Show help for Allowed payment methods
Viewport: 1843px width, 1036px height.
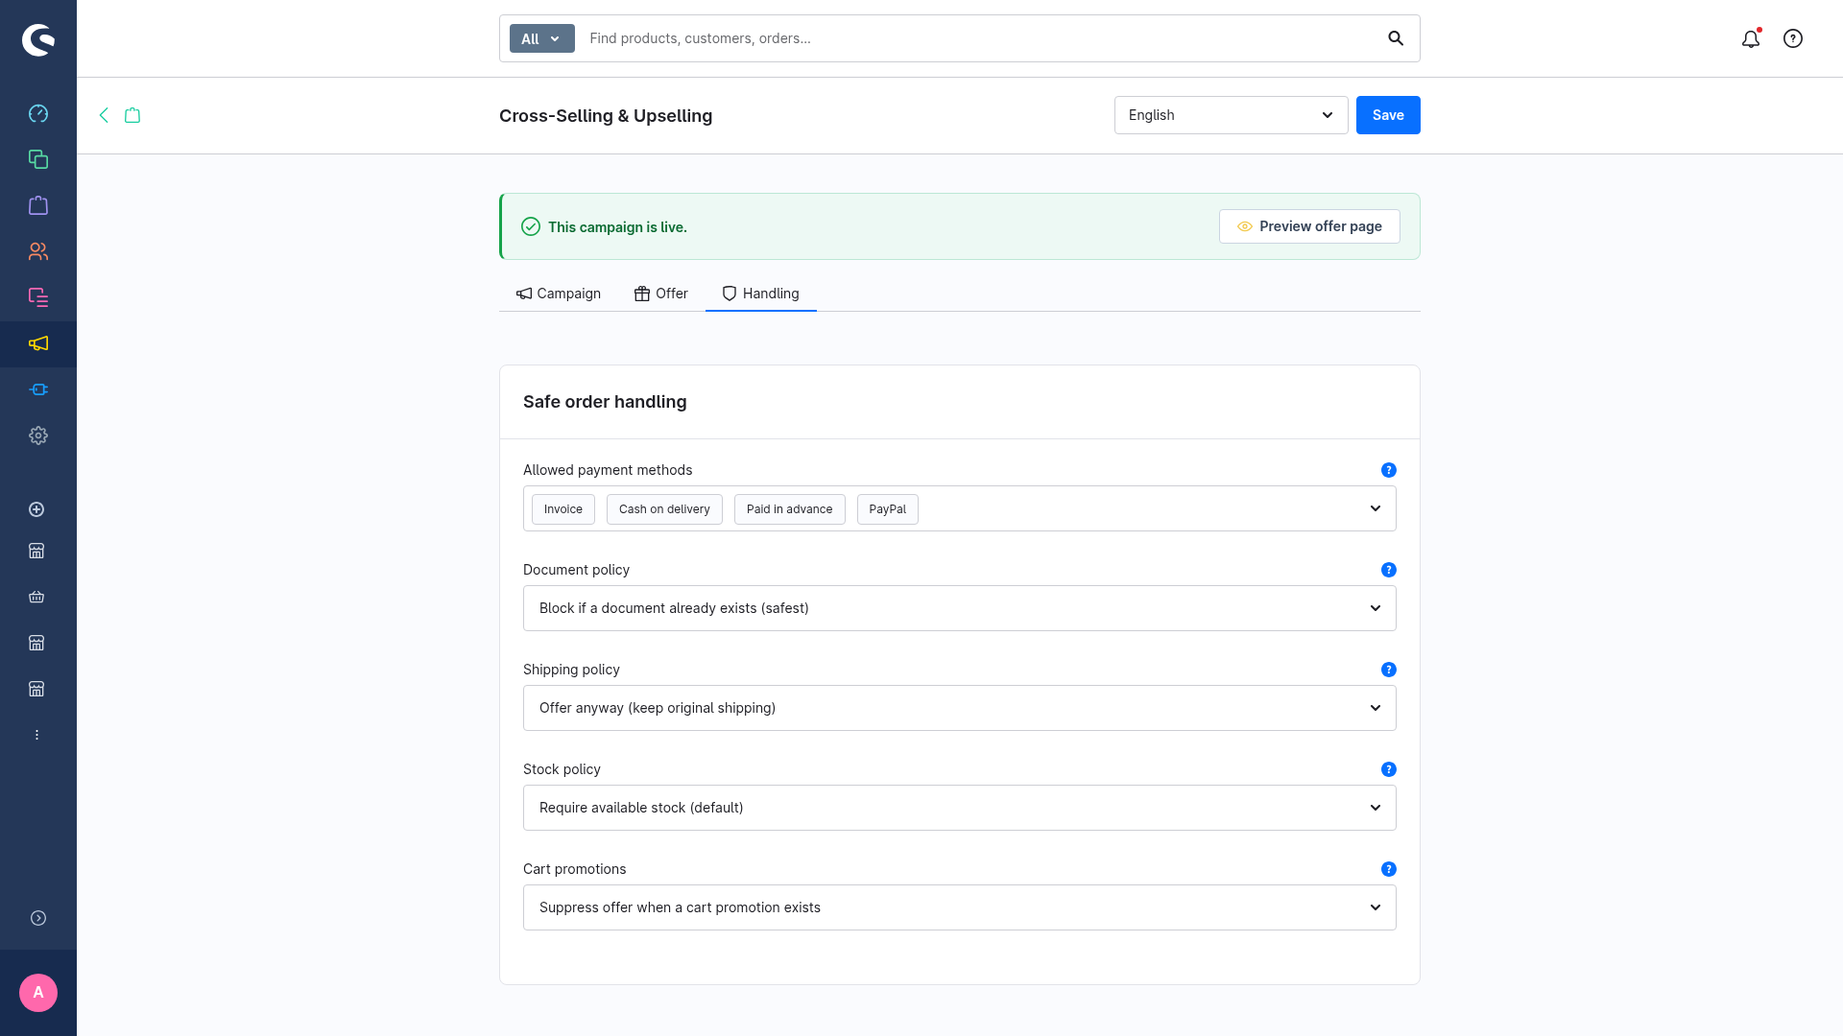point(1388,470)
